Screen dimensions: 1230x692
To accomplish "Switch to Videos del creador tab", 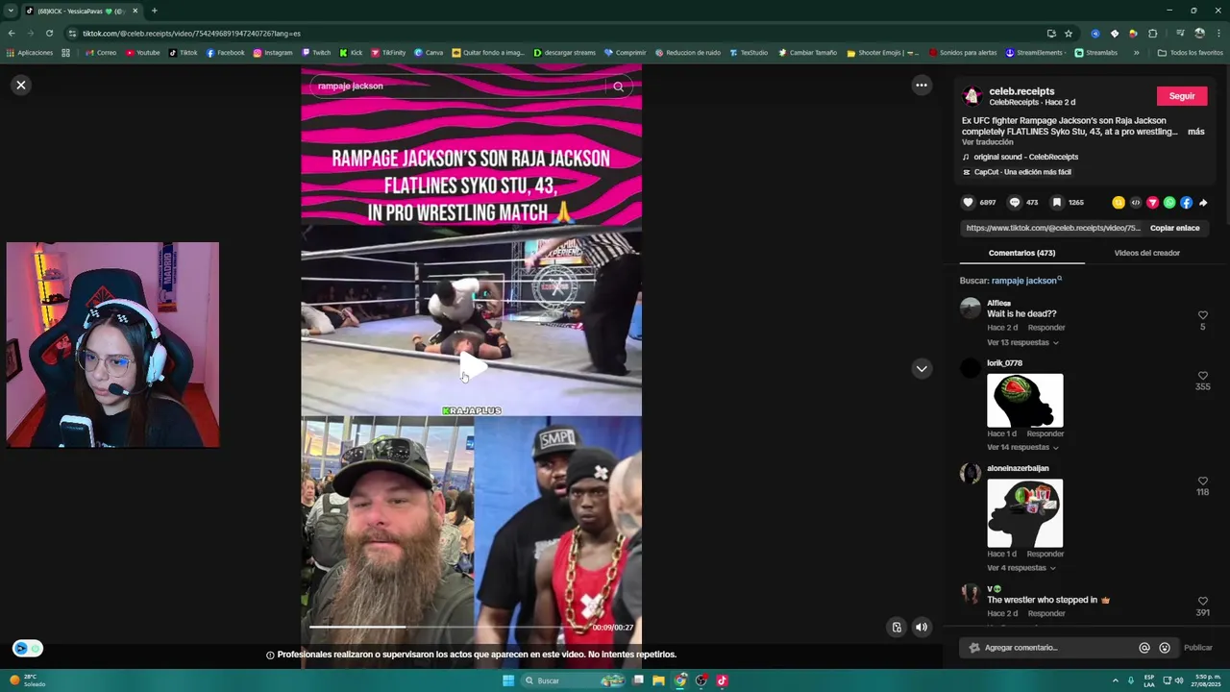I will tap(1146, 253).
